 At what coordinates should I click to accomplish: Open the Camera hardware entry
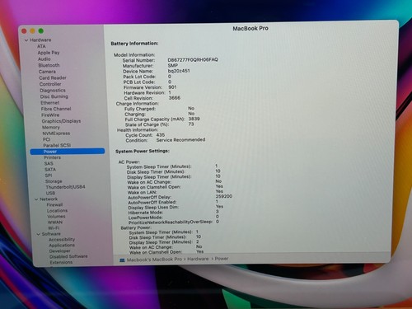pyautogui.click(x=47, y=72)
